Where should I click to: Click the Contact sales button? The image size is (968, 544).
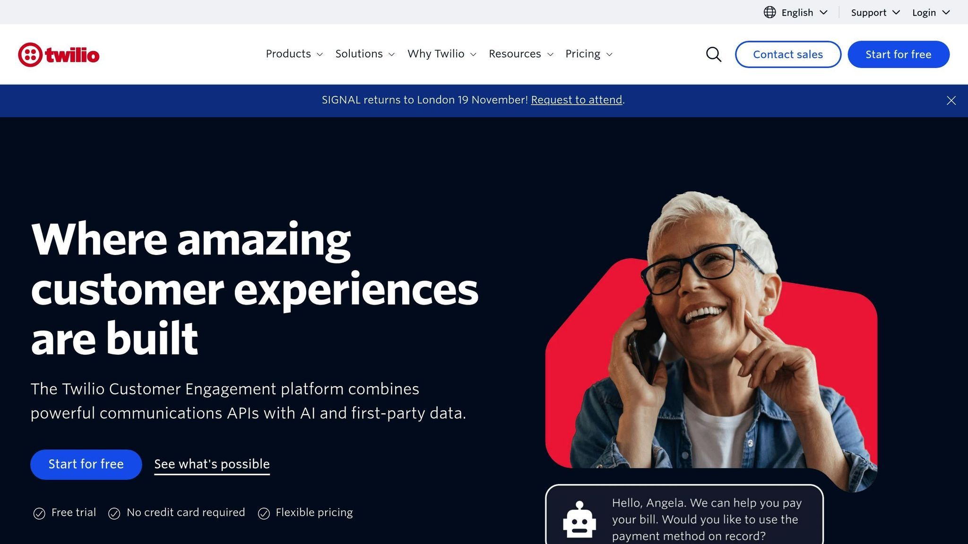point(787,54)
